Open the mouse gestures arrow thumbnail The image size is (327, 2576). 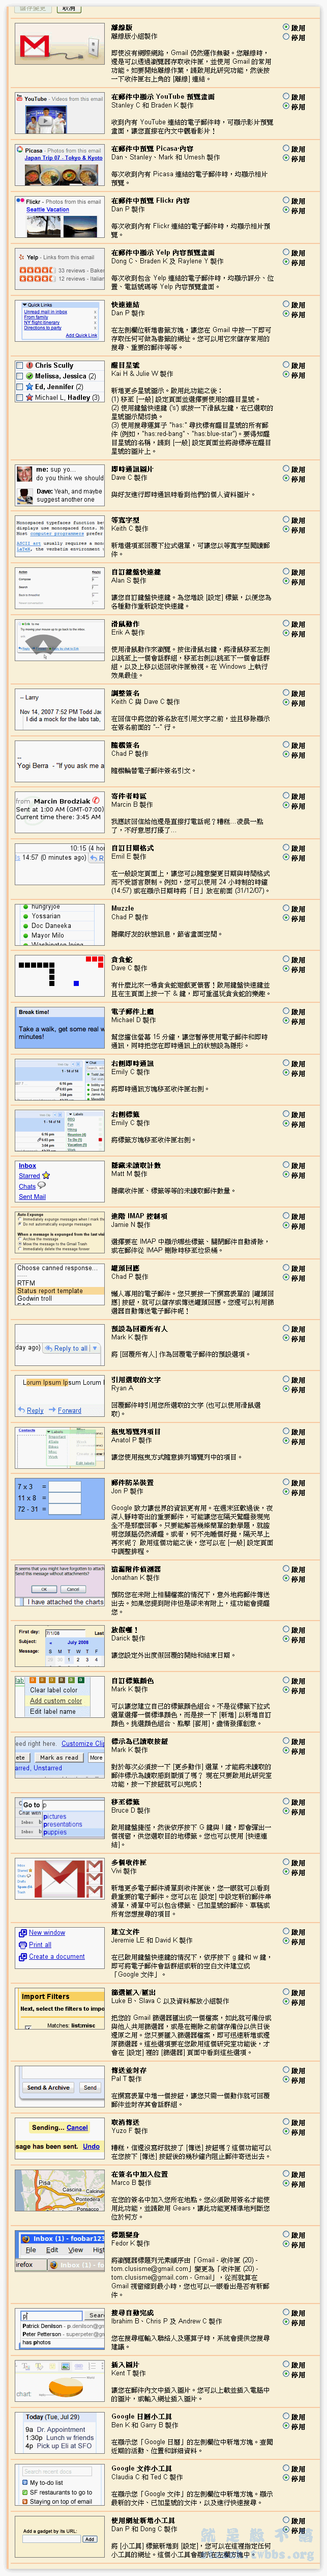coord(60,640)
